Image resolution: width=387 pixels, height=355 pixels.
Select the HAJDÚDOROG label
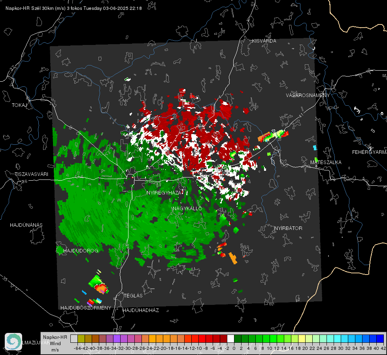click(81, 251)
